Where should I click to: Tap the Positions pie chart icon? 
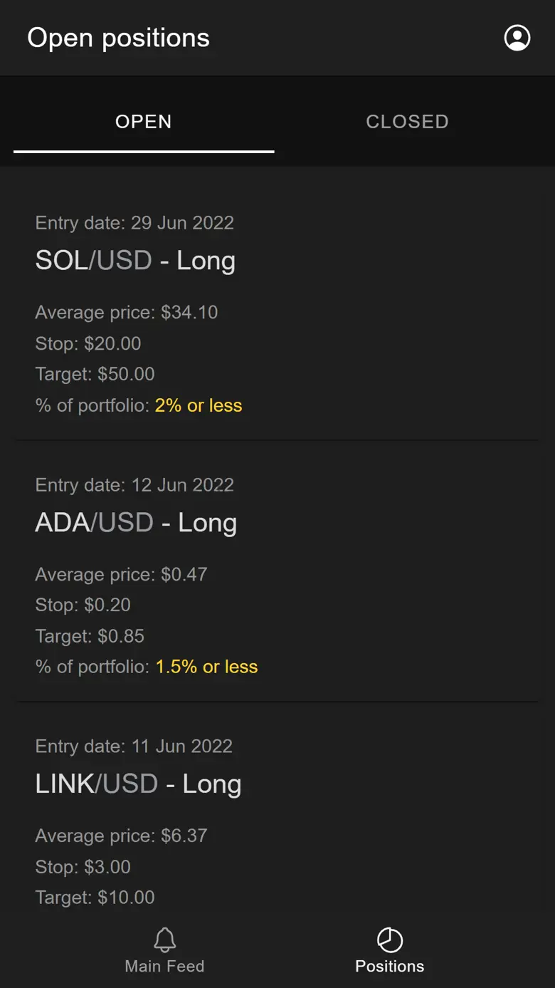[x=389, y=940]
